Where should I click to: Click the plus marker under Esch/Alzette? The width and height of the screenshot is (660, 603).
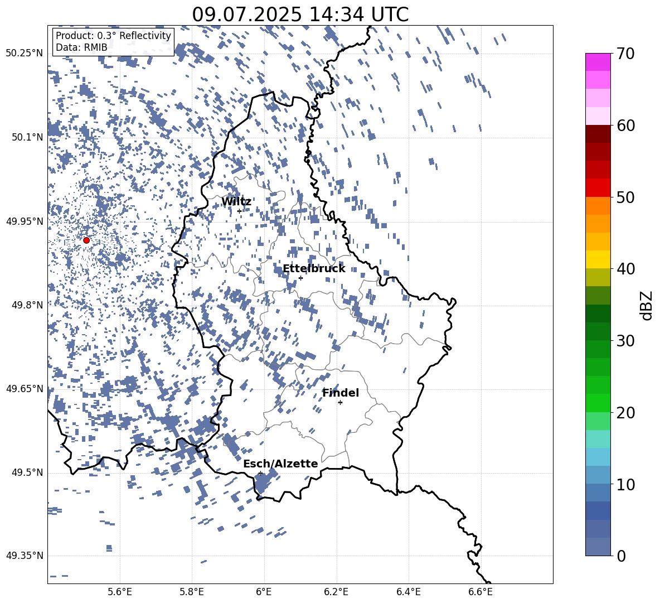coord(260,473)
